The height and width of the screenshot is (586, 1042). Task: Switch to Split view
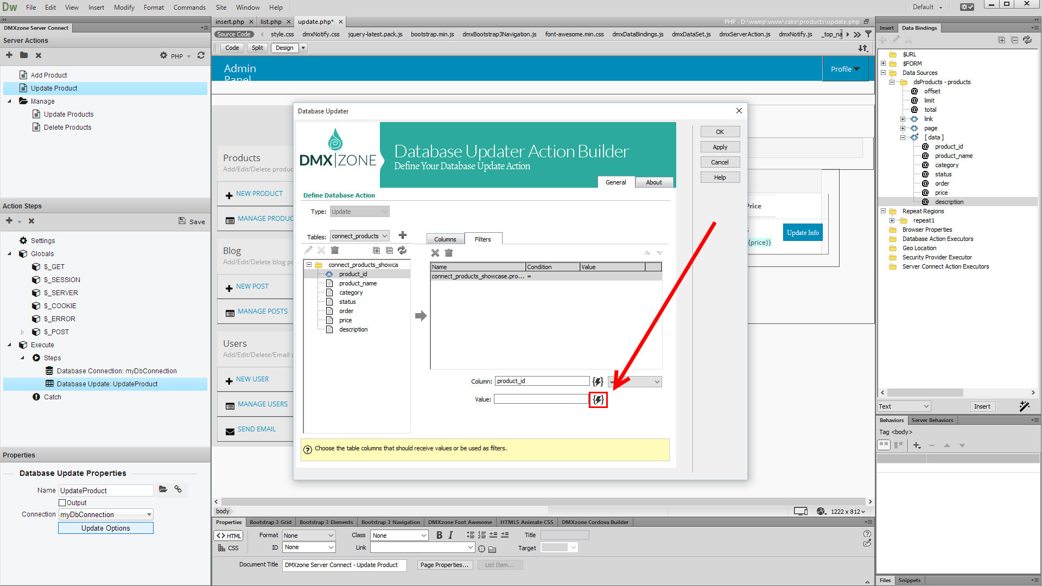[257, 48]
